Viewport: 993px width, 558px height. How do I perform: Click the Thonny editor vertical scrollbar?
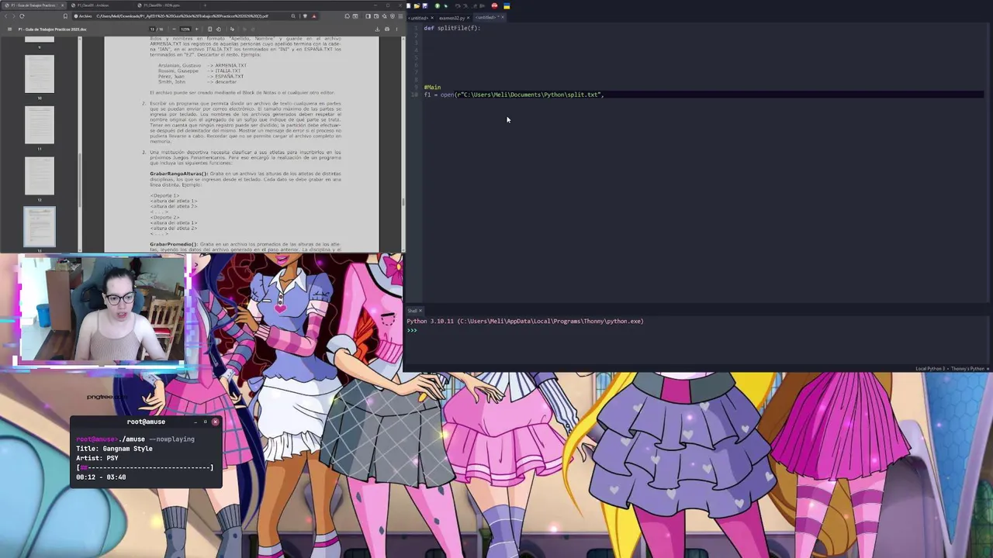tap(988, 163)
